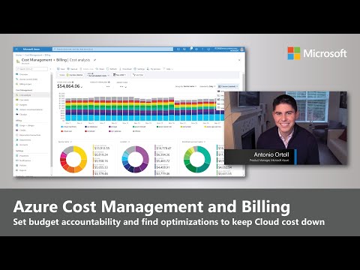Open the View Accumulated costs dropdown

(x=98, y=75)
